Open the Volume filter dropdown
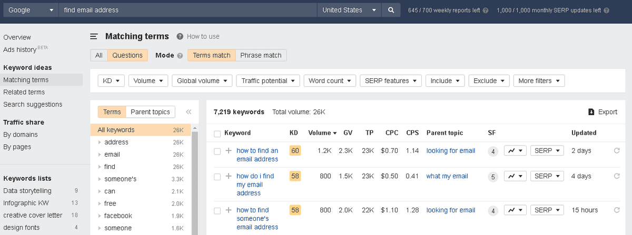 click(x=148, y=80)
